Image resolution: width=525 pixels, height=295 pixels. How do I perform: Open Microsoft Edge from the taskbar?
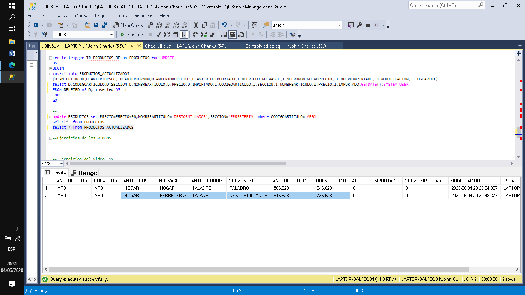12,65
